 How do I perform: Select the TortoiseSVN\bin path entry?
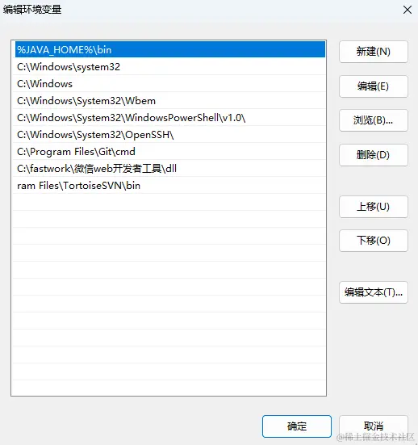click(170, 186)
